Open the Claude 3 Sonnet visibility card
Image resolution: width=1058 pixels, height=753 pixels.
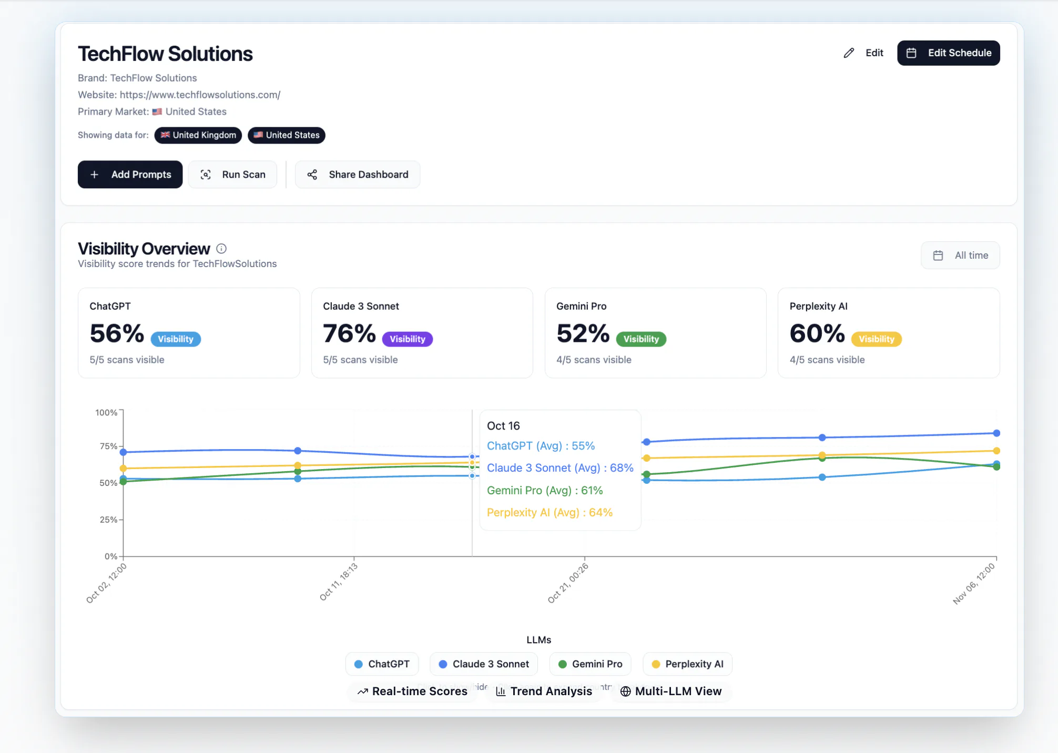(422, 333)
